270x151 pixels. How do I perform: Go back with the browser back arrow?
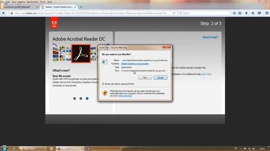pyautogui.click(x=3, y=13)
